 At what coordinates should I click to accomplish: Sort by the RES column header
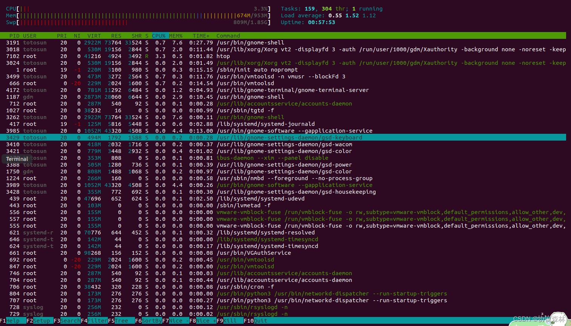tap(116, 36)
